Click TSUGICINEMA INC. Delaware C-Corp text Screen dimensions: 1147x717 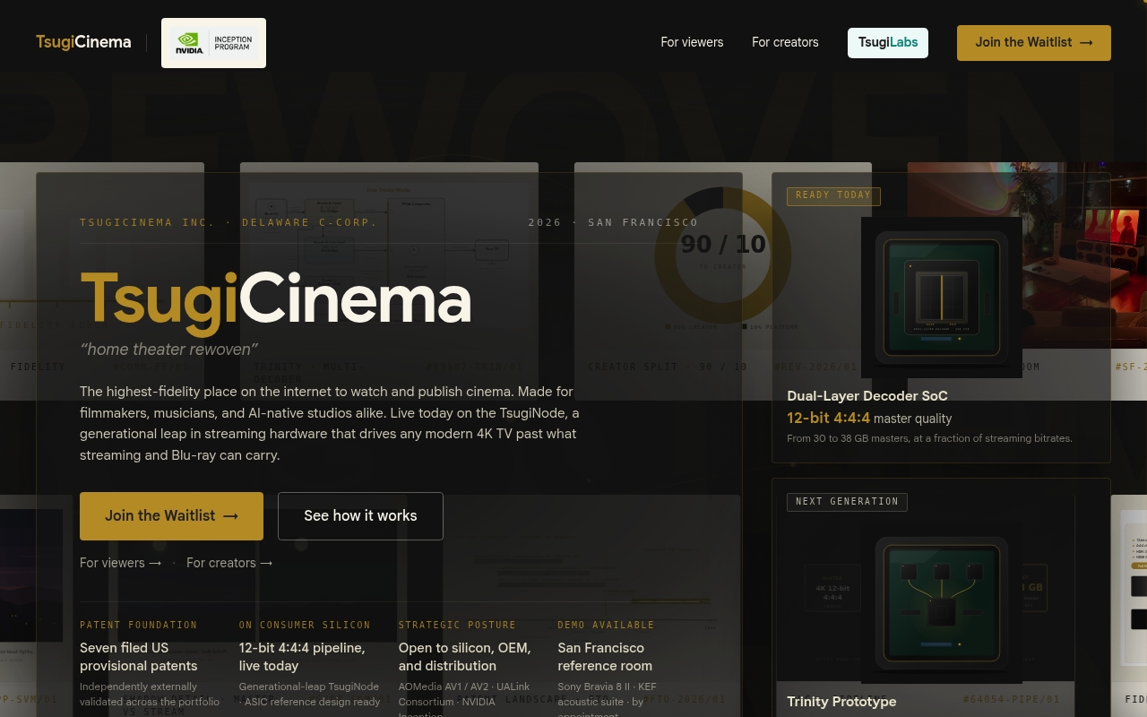[x=229, y=222]
